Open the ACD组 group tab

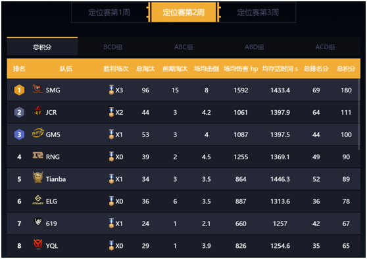(325, 47)
